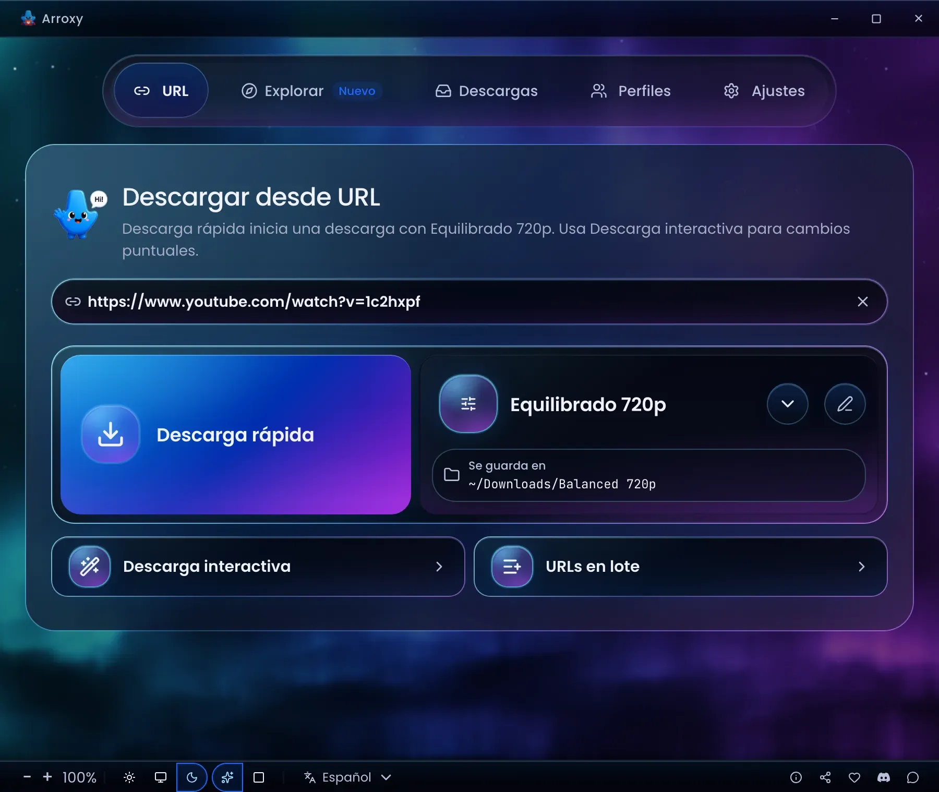Edit the Equilibrado 720p preset with the pencil icon
This screenshot has width=939, height=792.
point(845,404)
